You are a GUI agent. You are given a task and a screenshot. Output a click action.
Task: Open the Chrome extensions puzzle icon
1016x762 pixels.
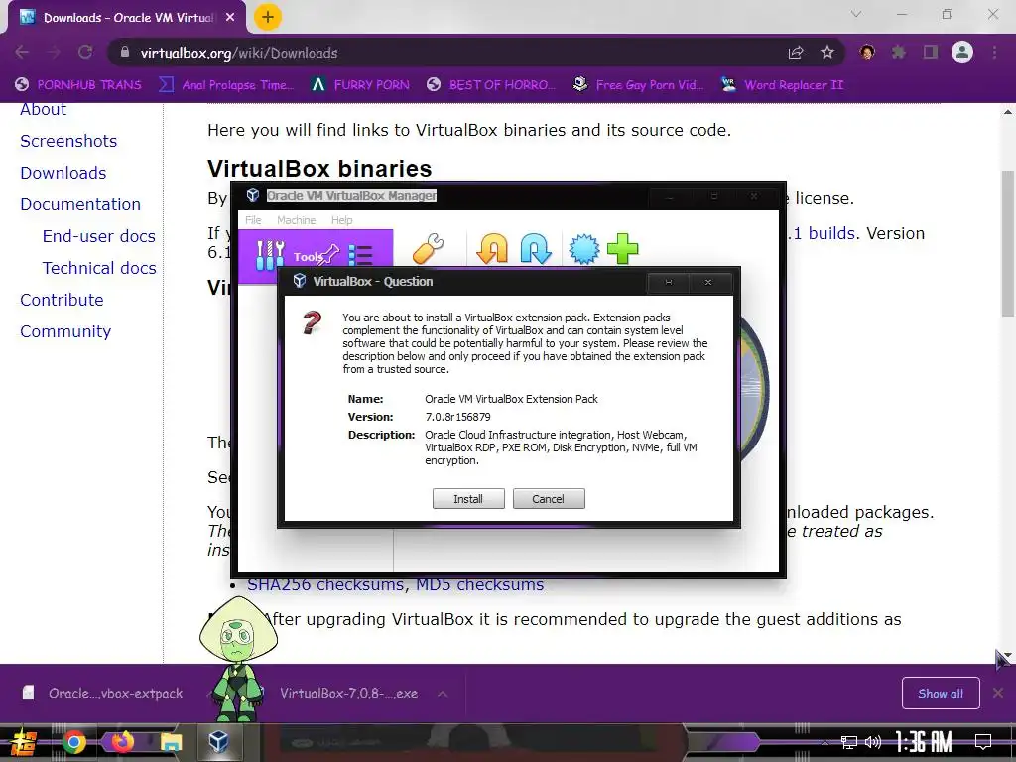pyautogui.click(x=899, y=52)
